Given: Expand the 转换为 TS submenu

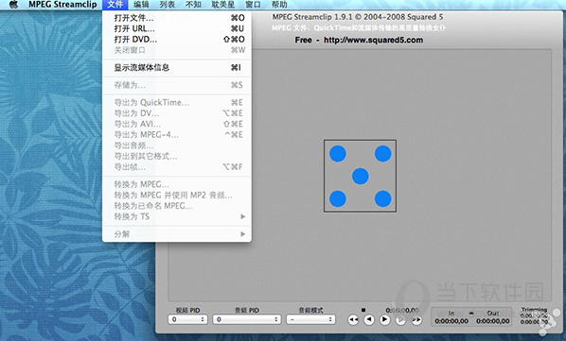Looking at the screenshot, I should point(177,216).
